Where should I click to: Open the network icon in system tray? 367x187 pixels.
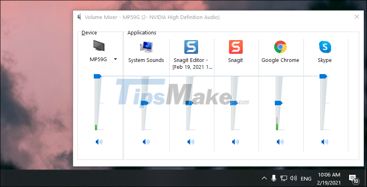click(x=284, y=178)
